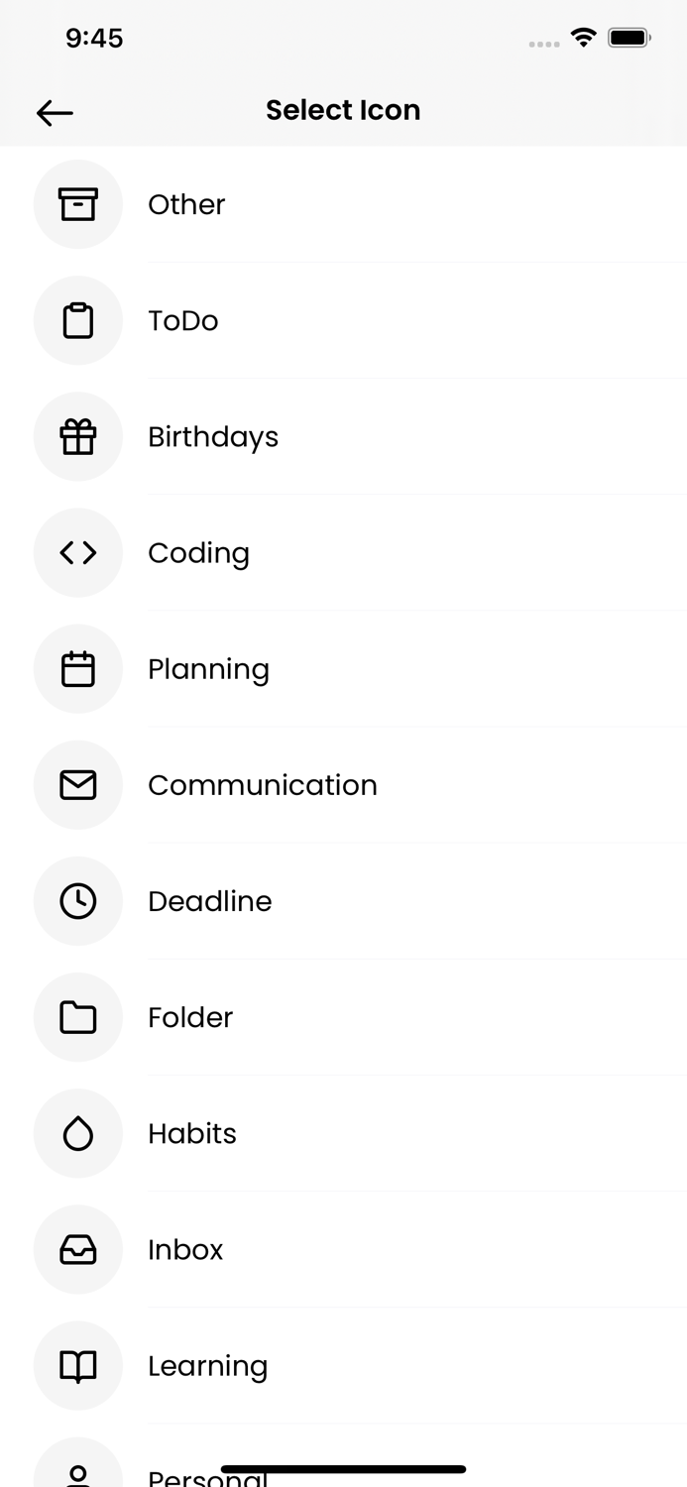Select the archive box icon for Other
This screenshot has height=1487, width=687.
(78, 204)
